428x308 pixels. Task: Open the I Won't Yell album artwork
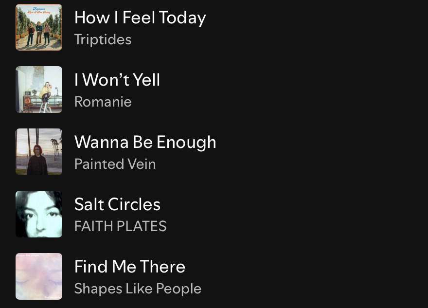[x=39, y=90]
